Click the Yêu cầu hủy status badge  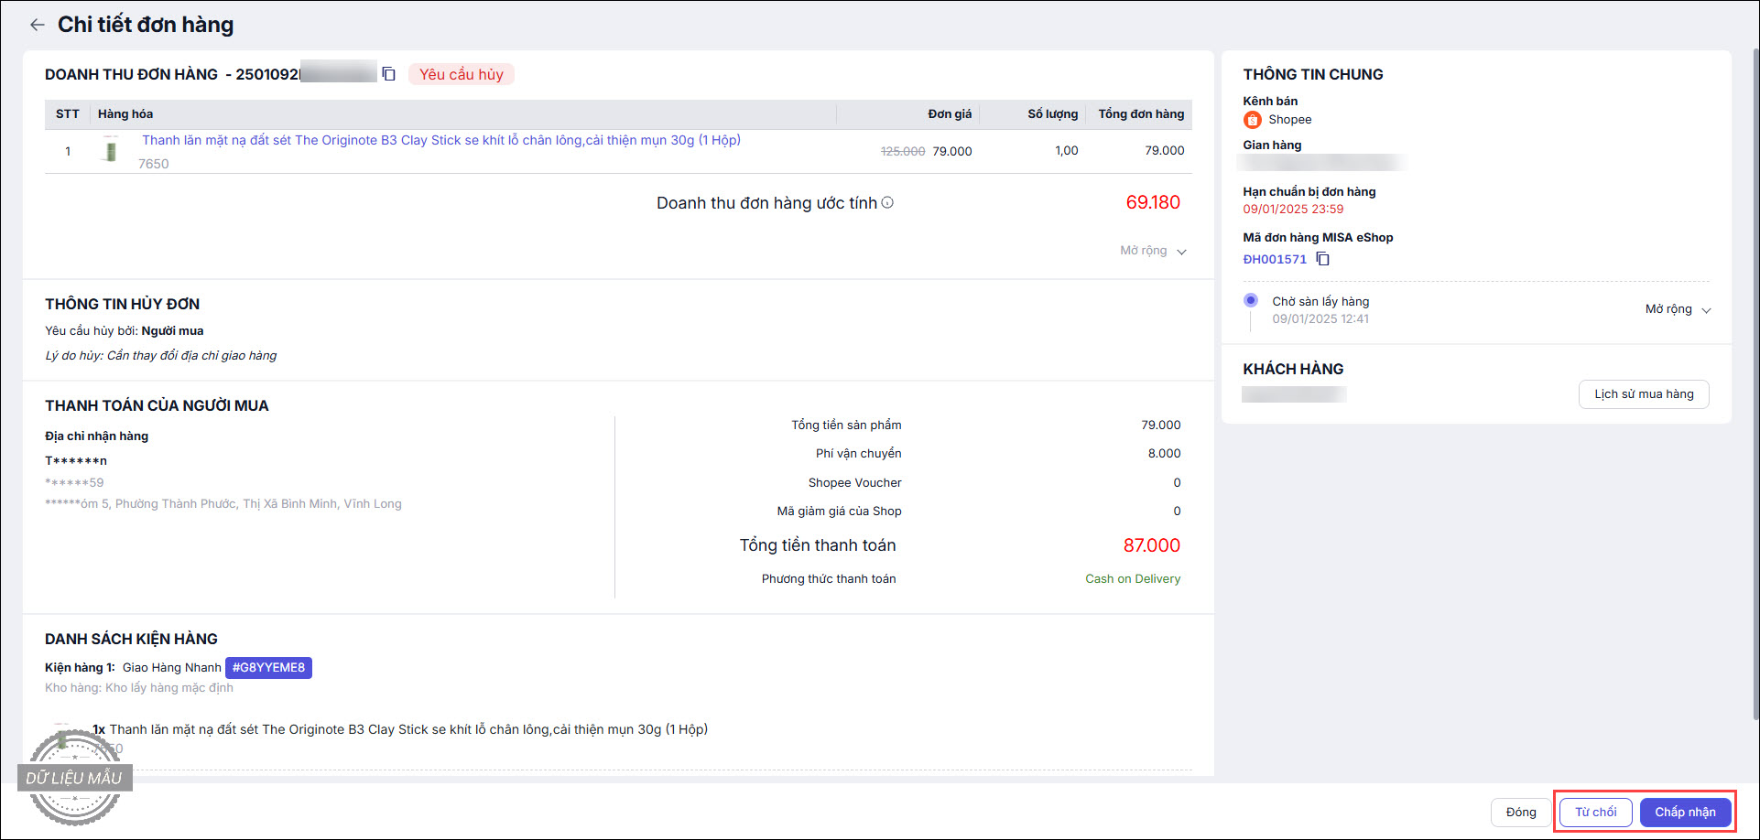coord(462,74)
